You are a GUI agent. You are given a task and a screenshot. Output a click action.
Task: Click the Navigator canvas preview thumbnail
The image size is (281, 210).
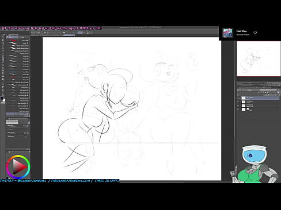tap(259, 59)
